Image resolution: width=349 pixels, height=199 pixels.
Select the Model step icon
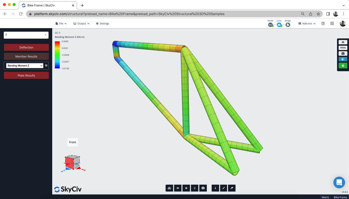270,25
